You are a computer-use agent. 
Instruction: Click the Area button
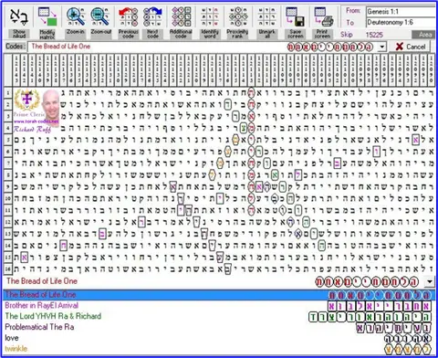pyautogui.click(x=424, y=35)
